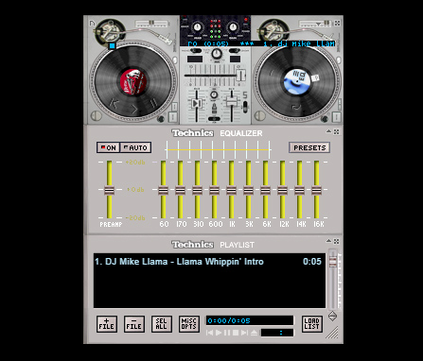The height and width of the screenshot is (361, 423).
Task: Close the equalizer window with its corner icon
Action: tap(337, 132)
